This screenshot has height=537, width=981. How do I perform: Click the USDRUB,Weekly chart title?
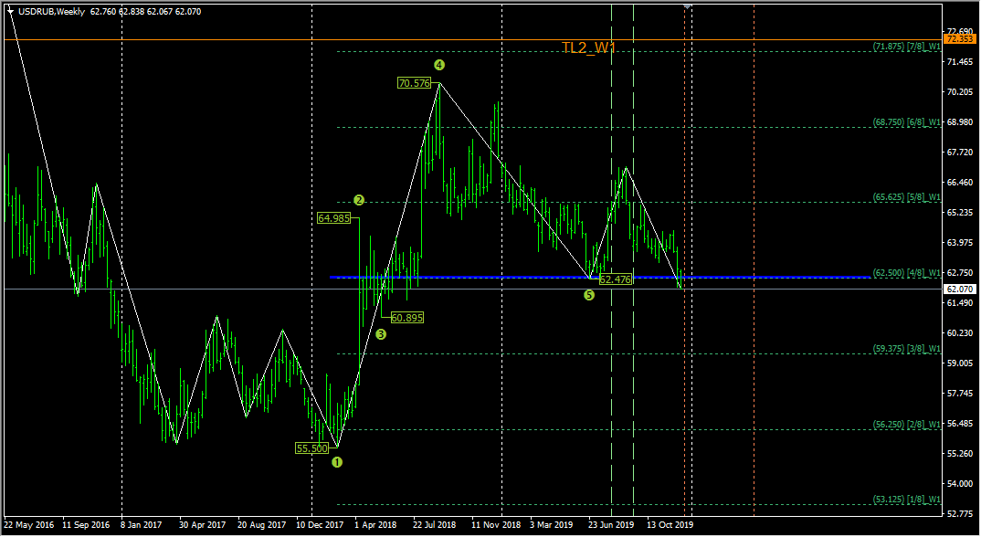[51, 11]
